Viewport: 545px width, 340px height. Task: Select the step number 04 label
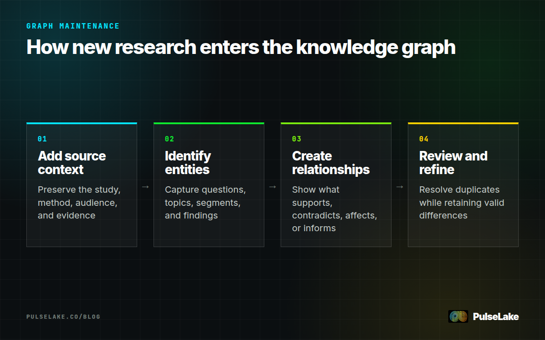pyautogui.click(x=424, y=139)
